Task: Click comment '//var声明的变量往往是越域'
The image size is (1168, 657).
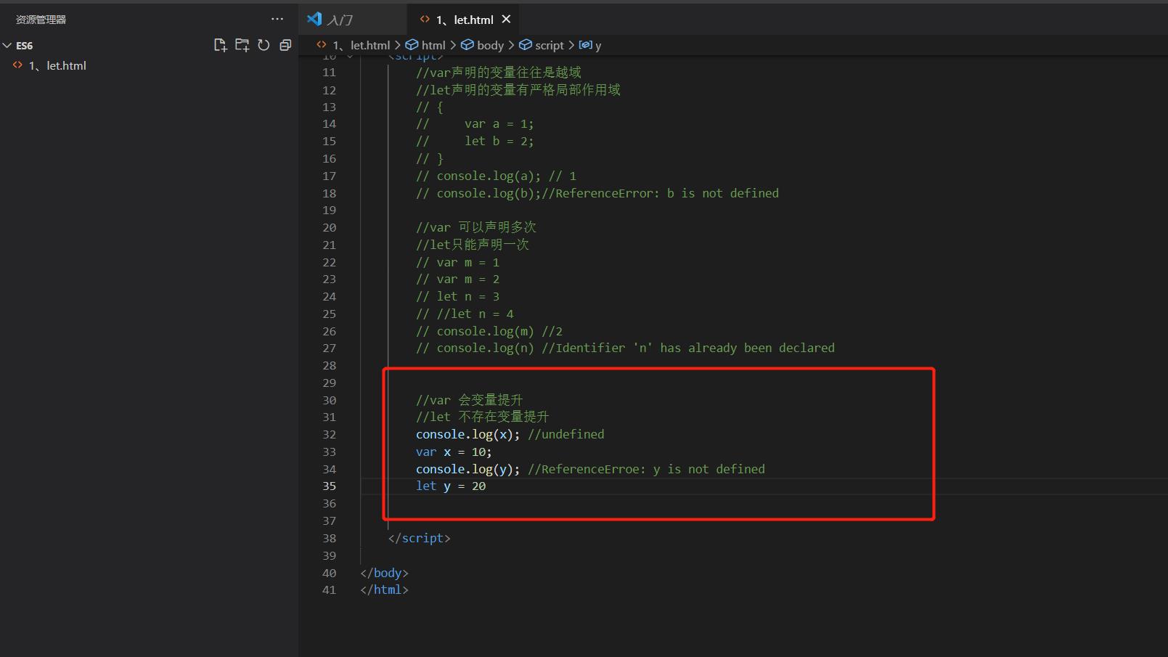Action: tap(499, 73)
